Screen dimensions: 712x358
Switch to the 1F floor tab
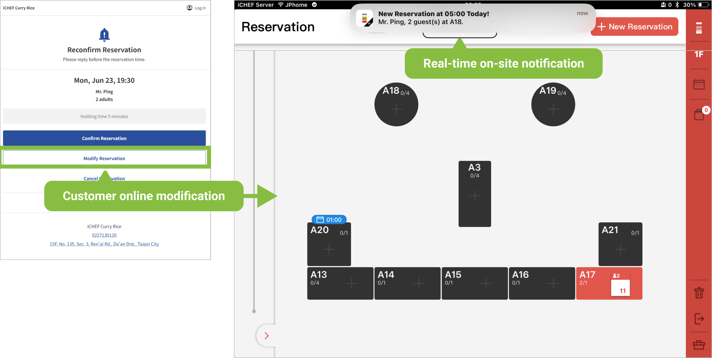(699, 54)
